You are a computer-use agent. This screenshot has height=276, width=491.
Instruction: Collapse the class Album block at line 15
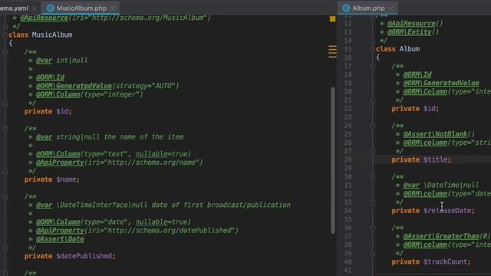coord(373,49)
